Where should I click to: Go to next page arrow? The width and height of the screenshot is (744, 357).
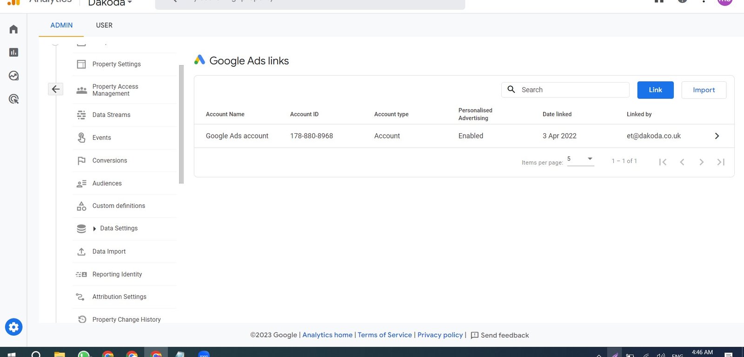pyautogui.click(x=701, y=162)
